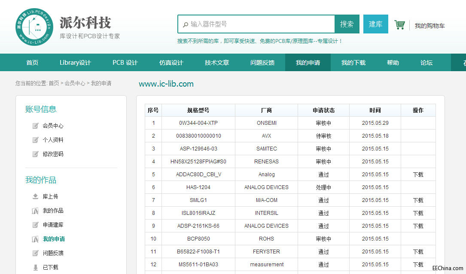Click the 时间 column header

pyautogui.click(x=375, y=111)
